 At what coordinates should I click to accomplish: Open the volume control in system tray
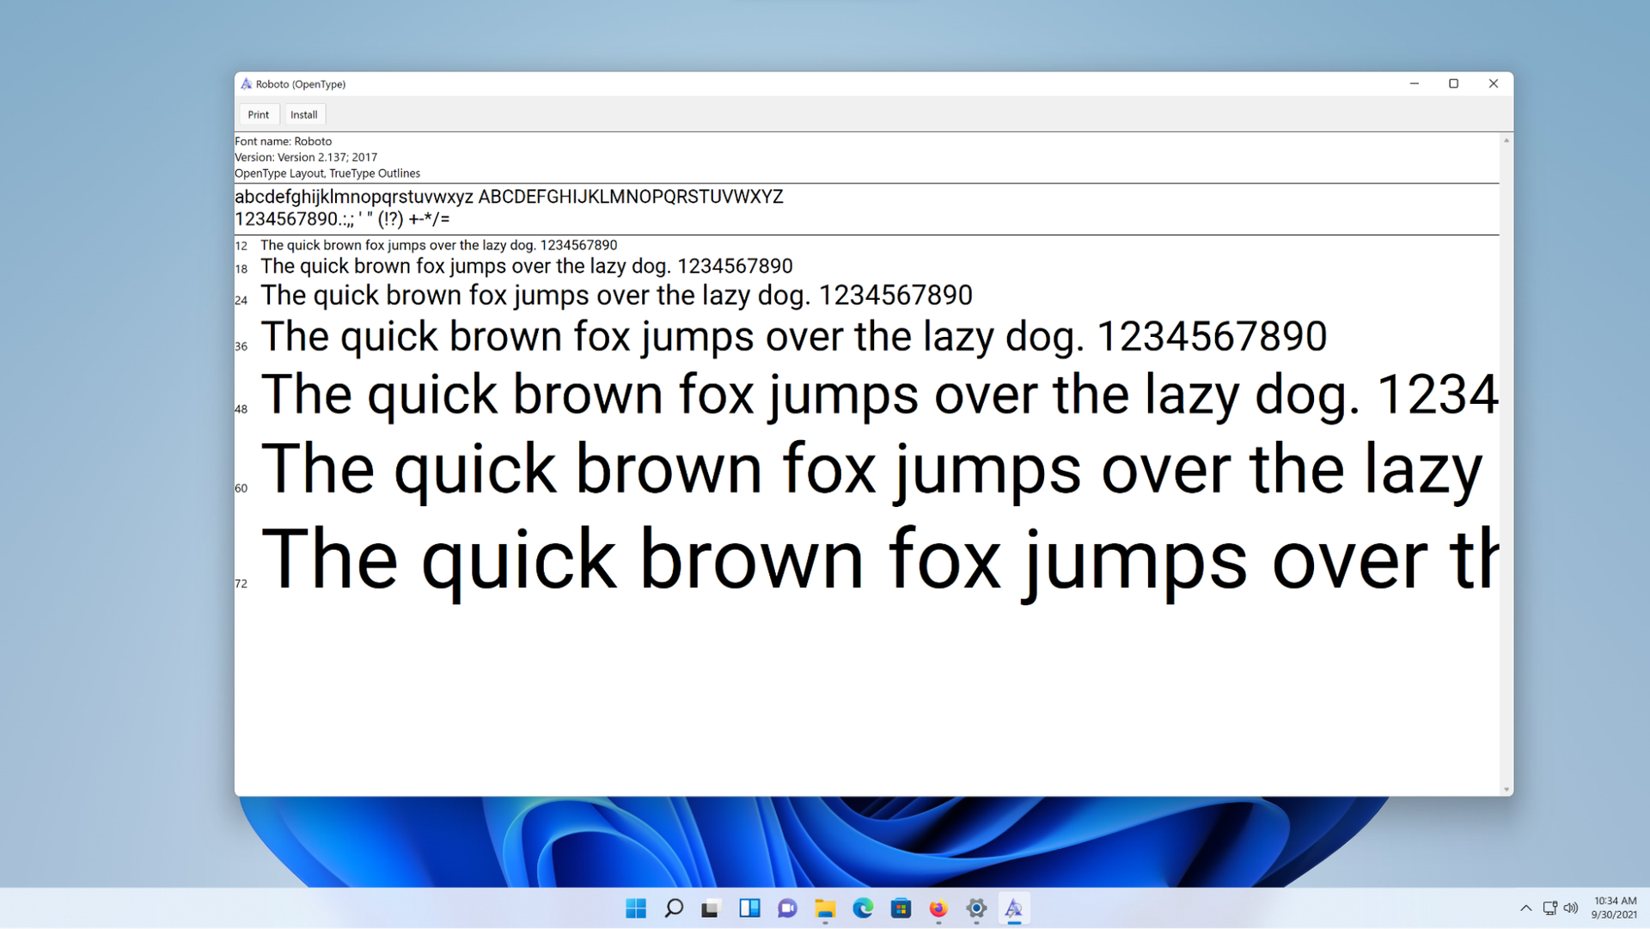click(1572, 908)
